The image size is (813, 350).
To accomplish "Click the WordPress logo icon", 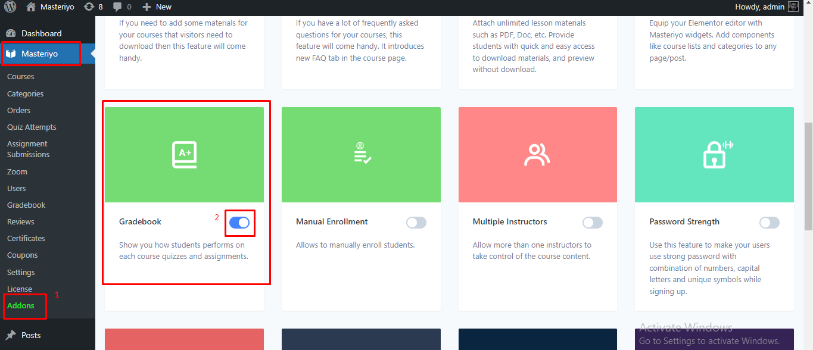I will click(x=10, y=7).
